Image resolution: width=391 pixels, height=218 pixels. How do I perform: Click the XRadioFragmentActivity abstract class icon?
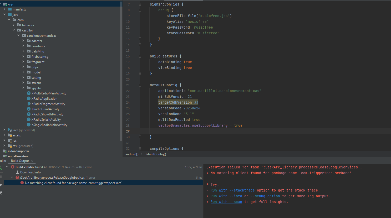pos(29,104)
